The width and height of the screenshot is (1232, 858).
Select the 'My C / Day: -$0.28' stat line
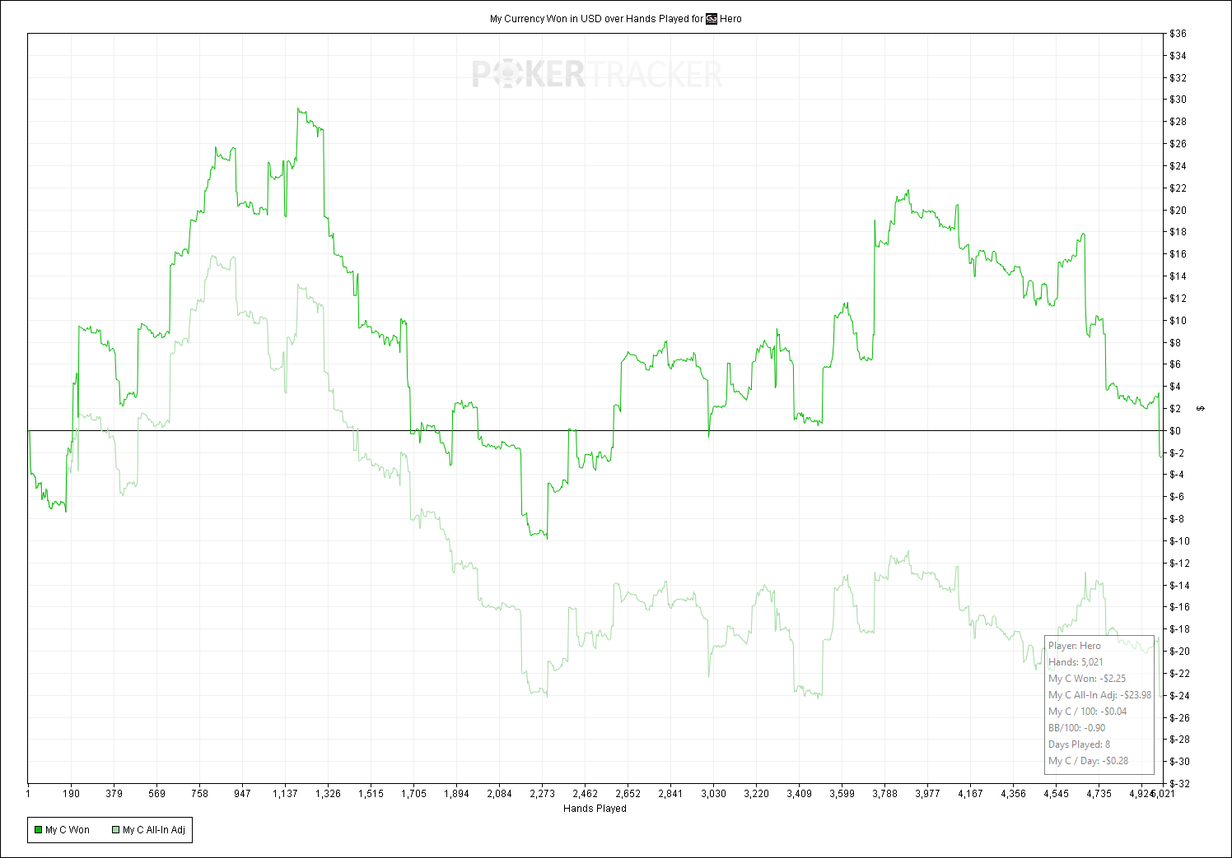(1089, 761)
